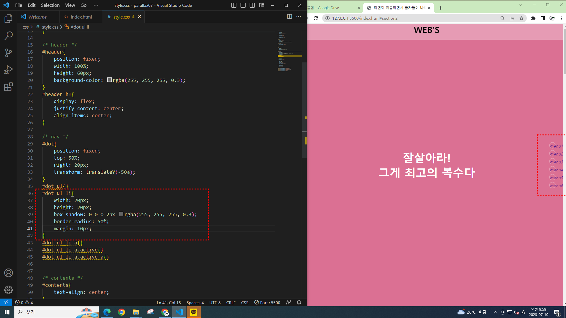Toggle Panel layout button in title bar

point(243,5)
